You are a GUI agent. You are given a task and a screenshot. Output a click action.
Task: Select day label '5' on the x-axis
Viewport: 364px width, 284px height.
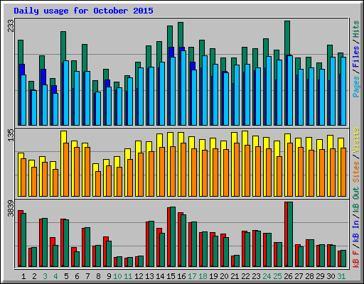pos(66,276)
